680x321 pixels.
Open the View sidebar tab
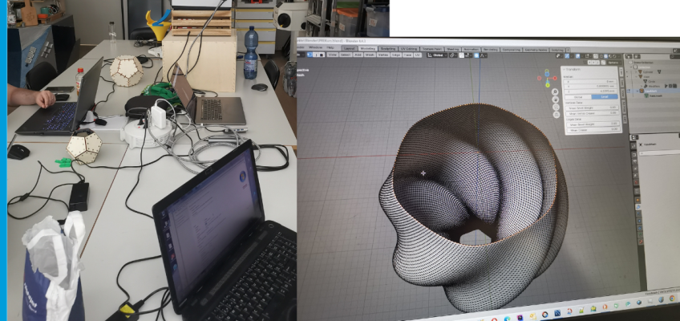pyautogui.click(x=623, y=93)
